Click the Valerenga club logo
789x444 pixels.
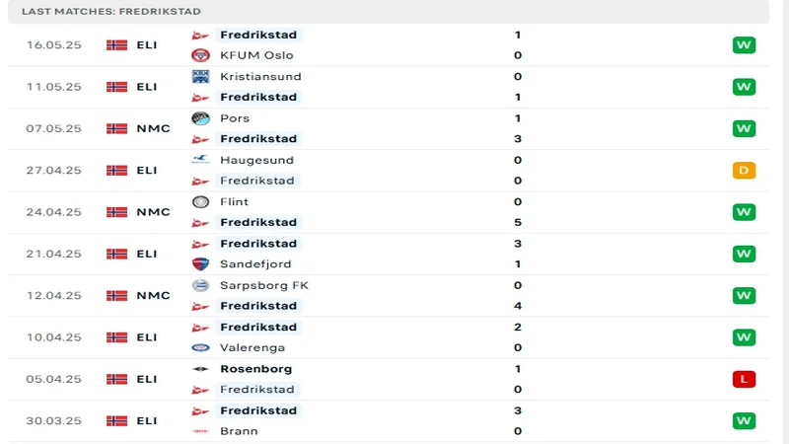click(200, 347)
